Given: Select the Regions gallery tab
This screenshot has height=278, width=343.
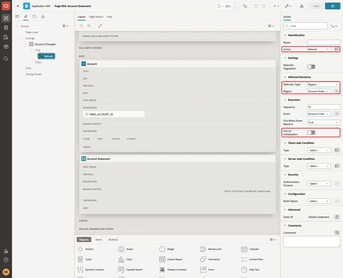Looking at the screenshot, I should pyautogui.click(x=84, y=240).
